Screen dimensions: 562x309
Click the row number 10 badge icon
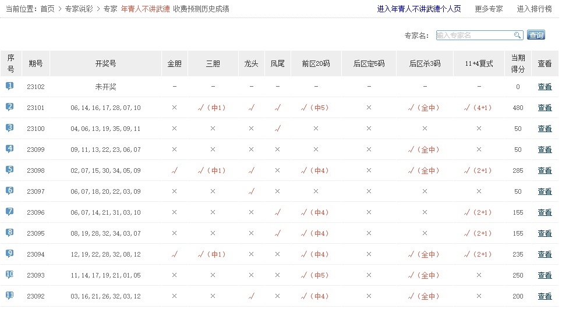[10, 275]
